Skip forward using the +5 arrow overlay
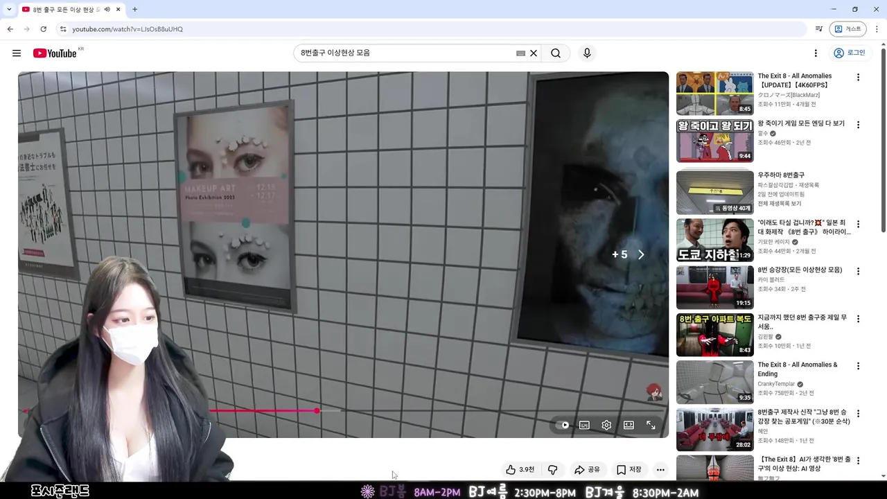This screenshot has width=887, height=499. [x=629, y=254]
